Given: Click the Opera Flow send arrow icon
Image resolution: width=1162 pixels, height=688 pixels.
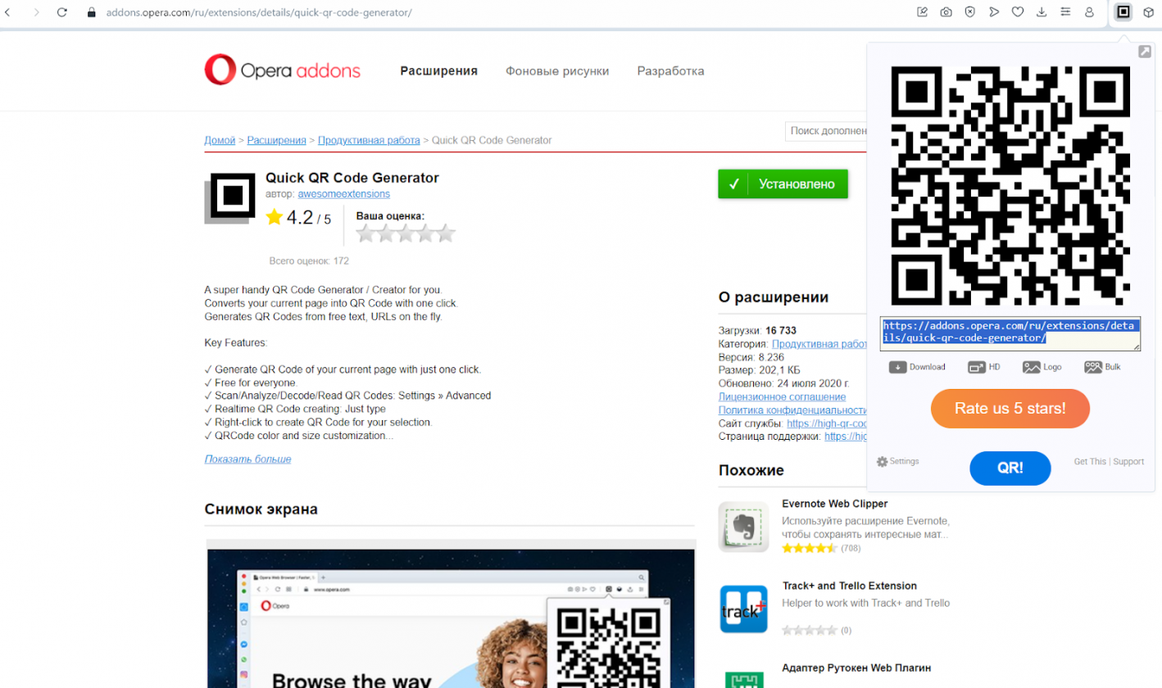Looking at the screenshot, I should click(x=993, y=12).
